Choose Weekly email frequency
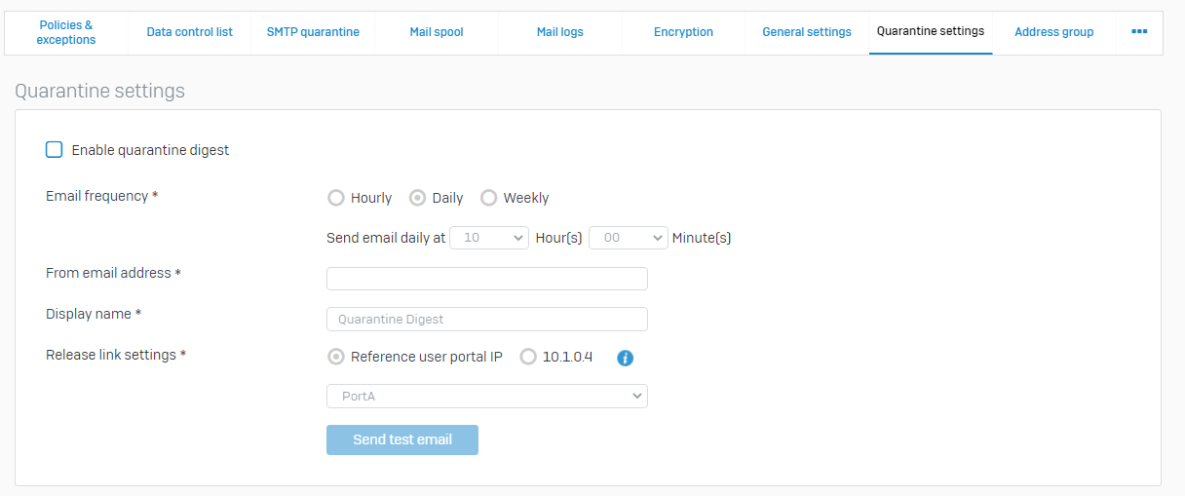The height and width of the screenshot is (496, 1185). [x=488, y=198]
